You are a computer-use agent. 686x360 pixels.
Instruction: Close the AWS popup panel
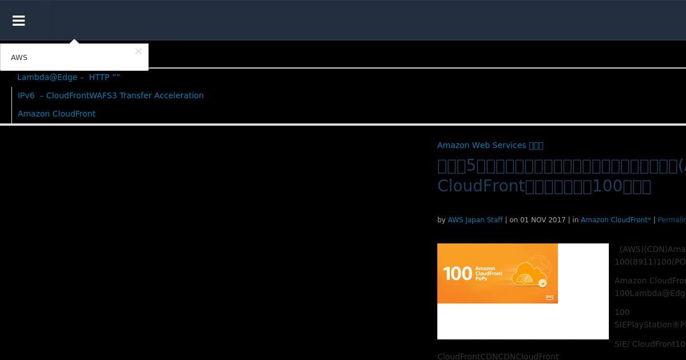[138, 51]
